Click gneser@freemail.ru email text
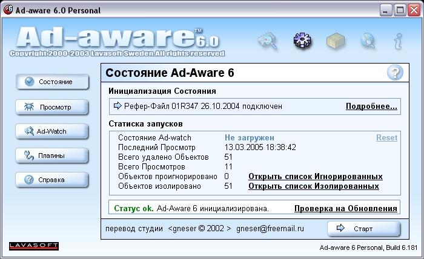Image resolution: width=424 pixels, height=259 pixels. tap(270, 229)
